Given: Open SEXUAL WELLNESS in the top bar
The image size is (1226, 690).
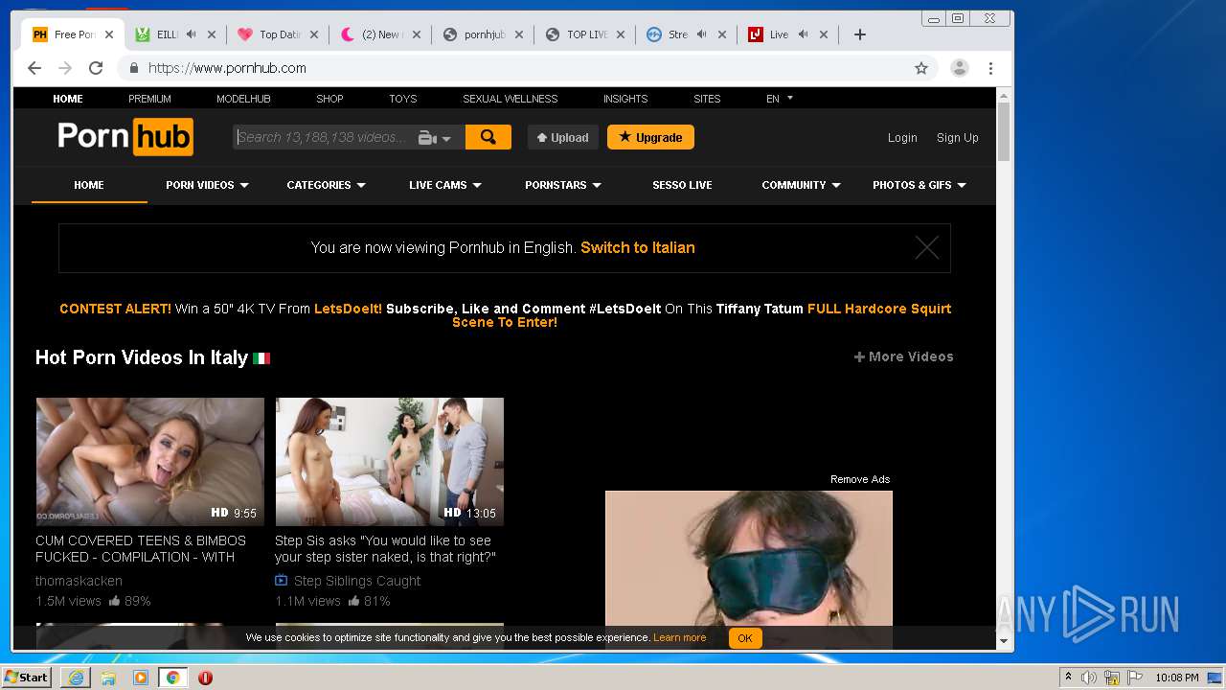Looking at the screenshot, I should tap(510, 99).
